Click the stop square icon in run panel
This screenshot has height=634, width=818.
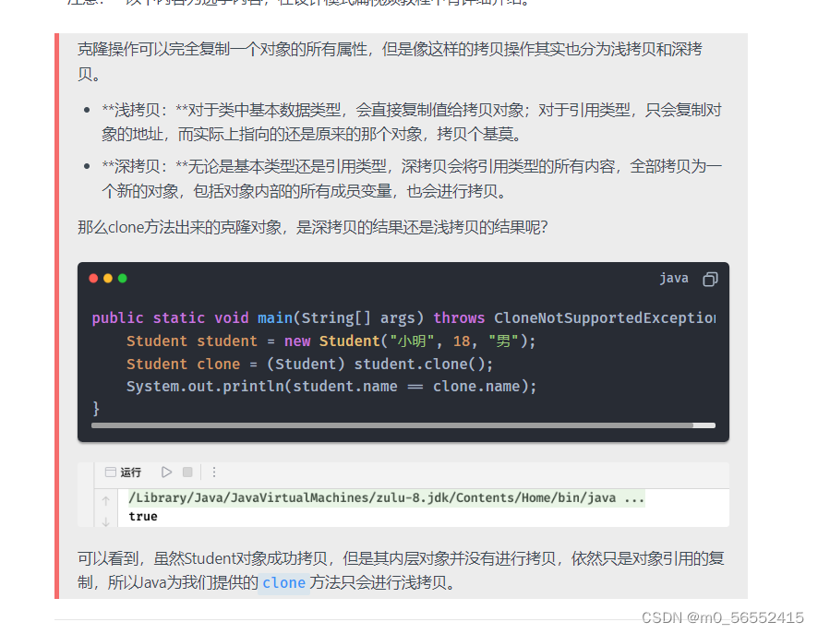point(187,473)
